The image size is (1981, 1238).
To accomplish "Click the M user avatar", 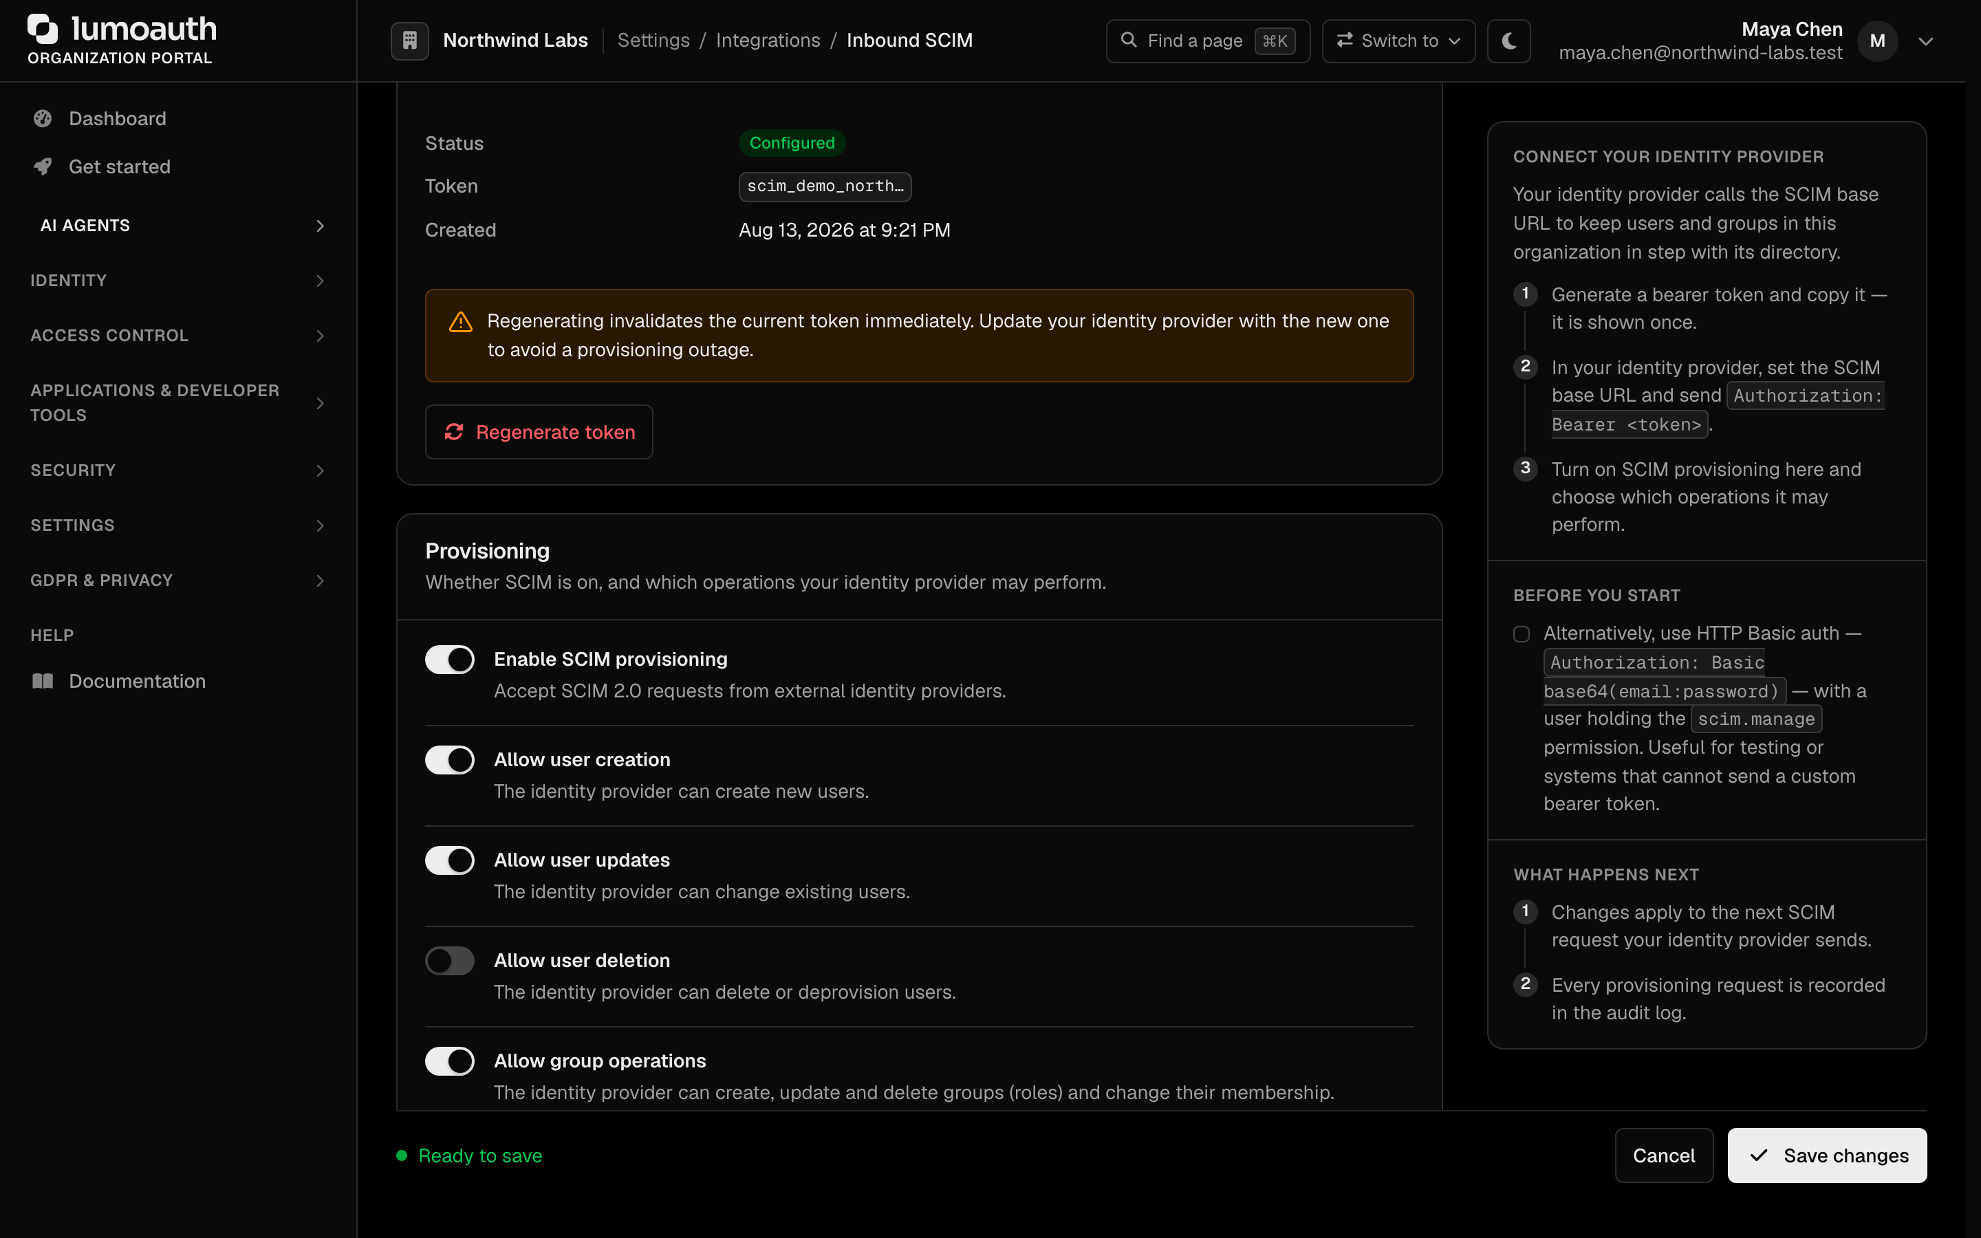I will coord(1877,41).
